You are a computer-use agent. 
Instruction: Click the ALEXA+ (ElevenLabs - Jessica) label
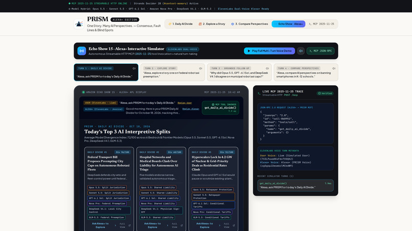click(104, 109)
